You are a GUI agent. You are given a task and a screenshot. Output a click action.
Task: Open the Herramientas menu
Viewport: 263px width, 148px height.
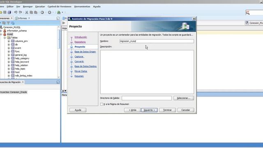[82, 7]
